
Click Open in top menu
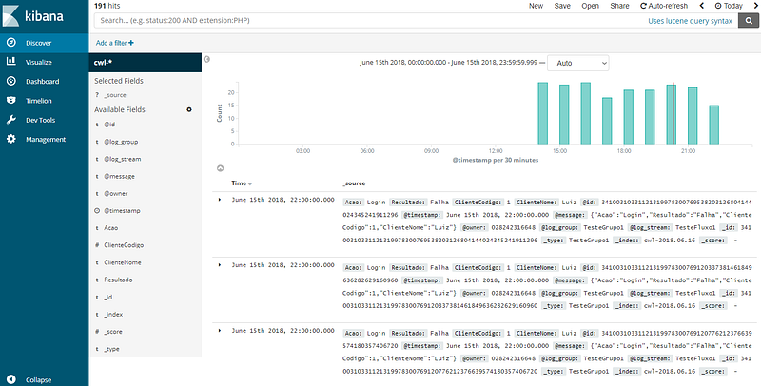pyautogui.click(x=590, y=6)
